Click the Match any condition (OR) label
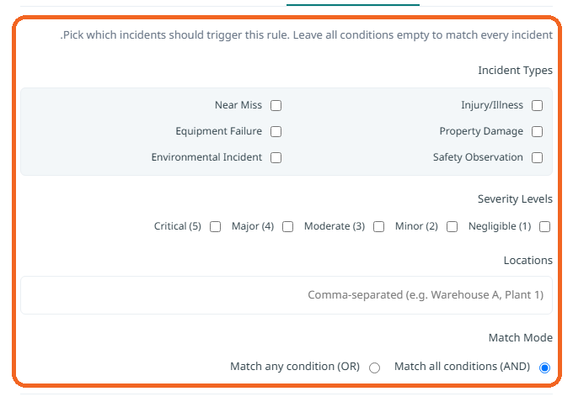 coord(295,366)
